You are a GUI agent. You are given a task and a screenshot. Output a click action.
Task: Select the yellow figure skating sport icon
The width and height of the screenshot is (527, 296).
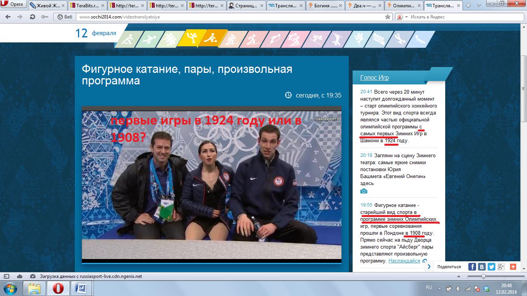point(192,39)
